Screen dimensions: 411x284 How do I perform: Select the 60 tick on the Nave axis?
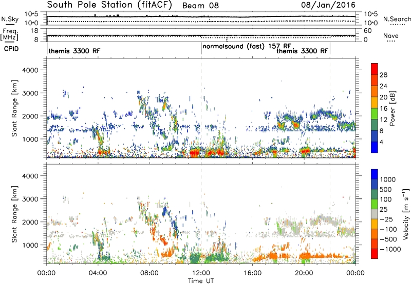(x=367, y=31)
